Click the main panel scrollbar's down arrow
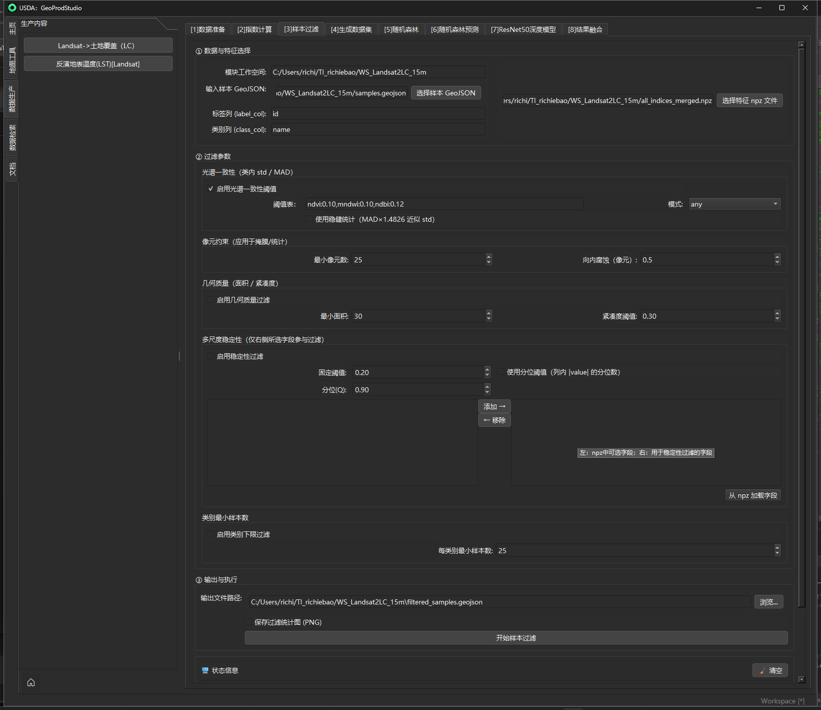This screenshot has height=710, width=821. tap(801, 680)
